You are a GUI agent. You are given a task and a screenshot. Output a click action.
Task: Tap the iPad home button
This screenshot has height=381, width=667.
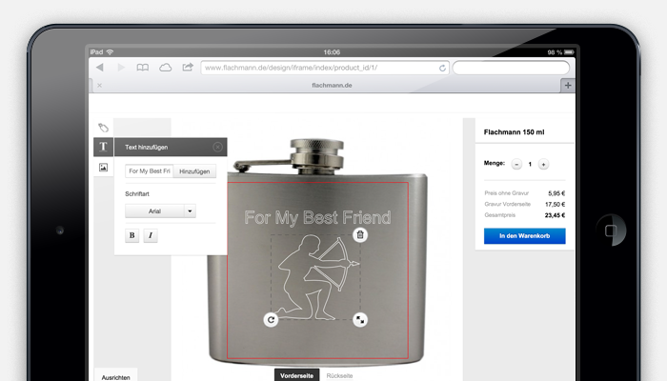(612, 231)
